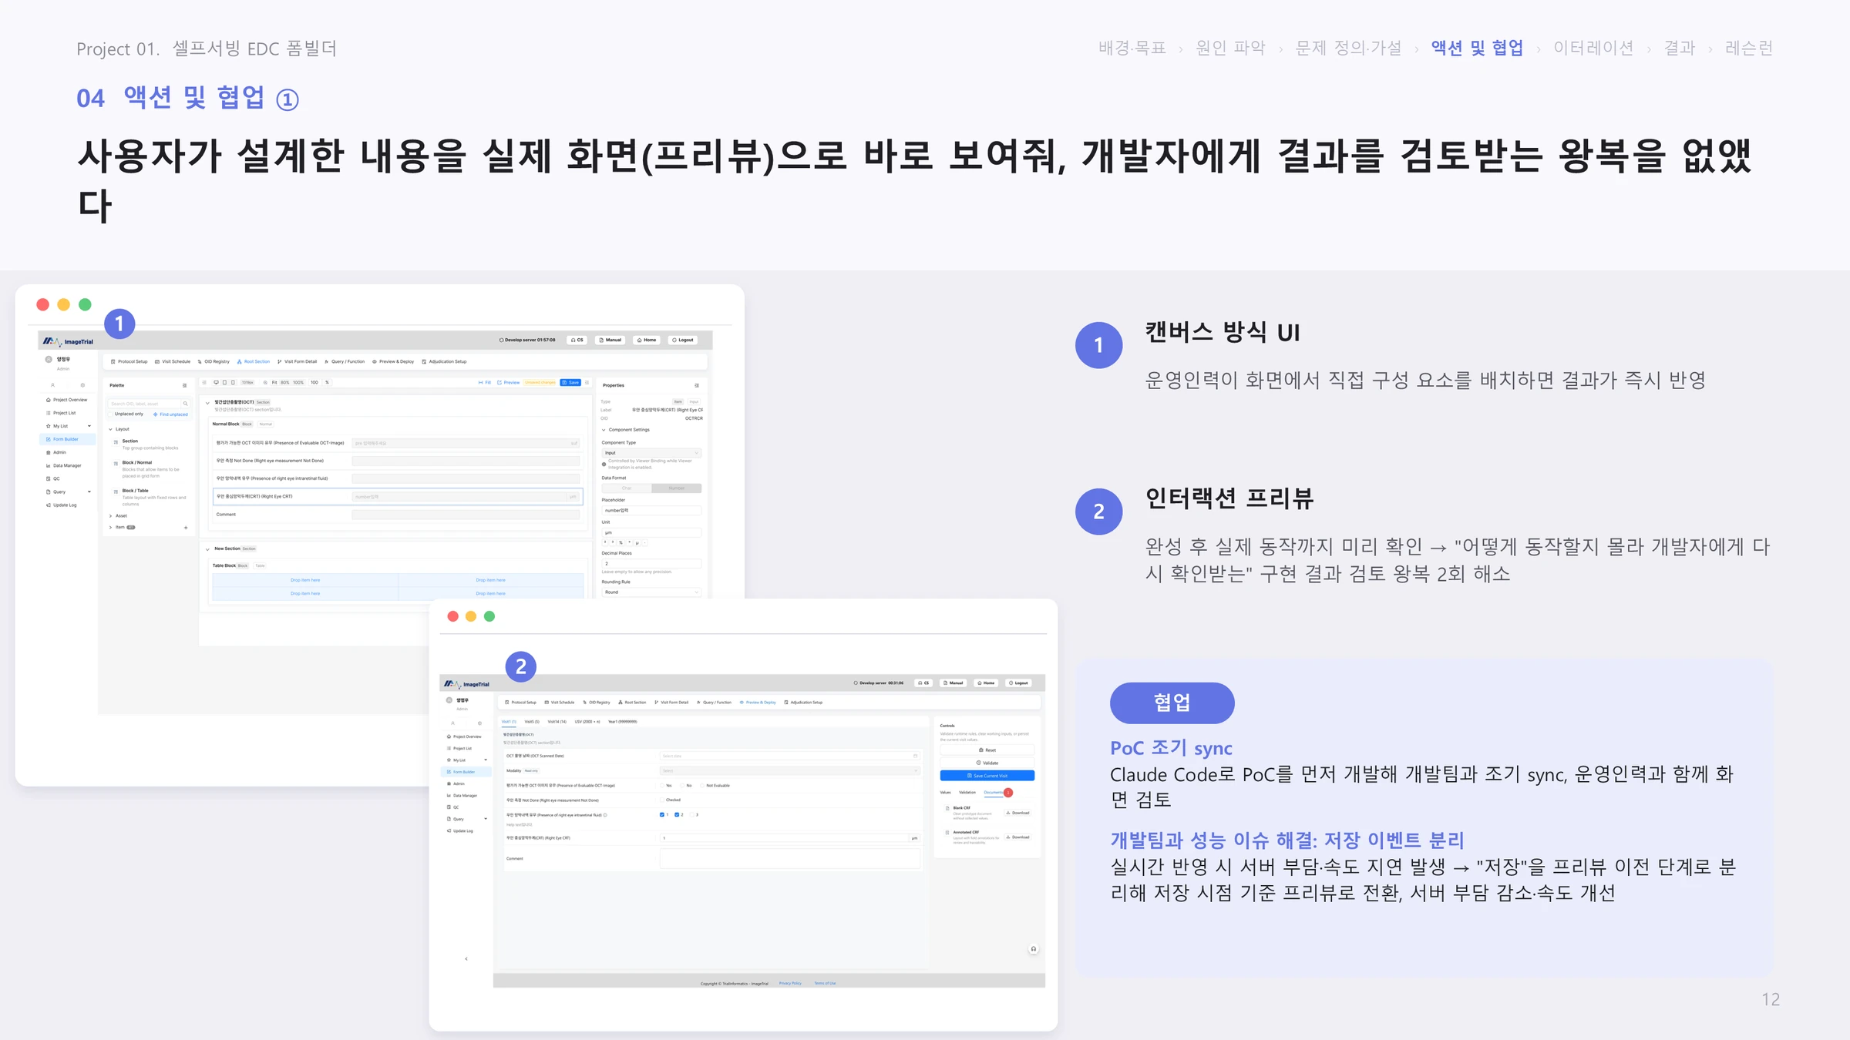Download the Annotated CRF document
Image resolution: width=1850 pixels, height=1040 pixels.
point(1018,837)
